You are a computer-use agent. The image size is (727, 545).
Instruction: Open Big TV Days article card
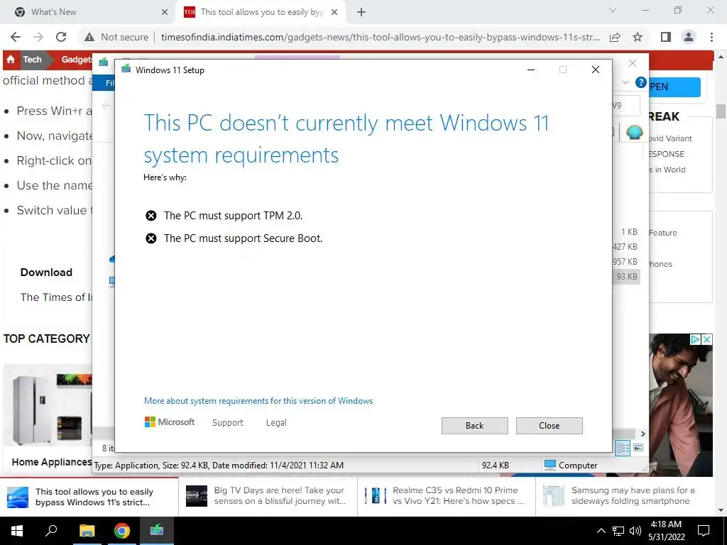click(x=268, y=497)
